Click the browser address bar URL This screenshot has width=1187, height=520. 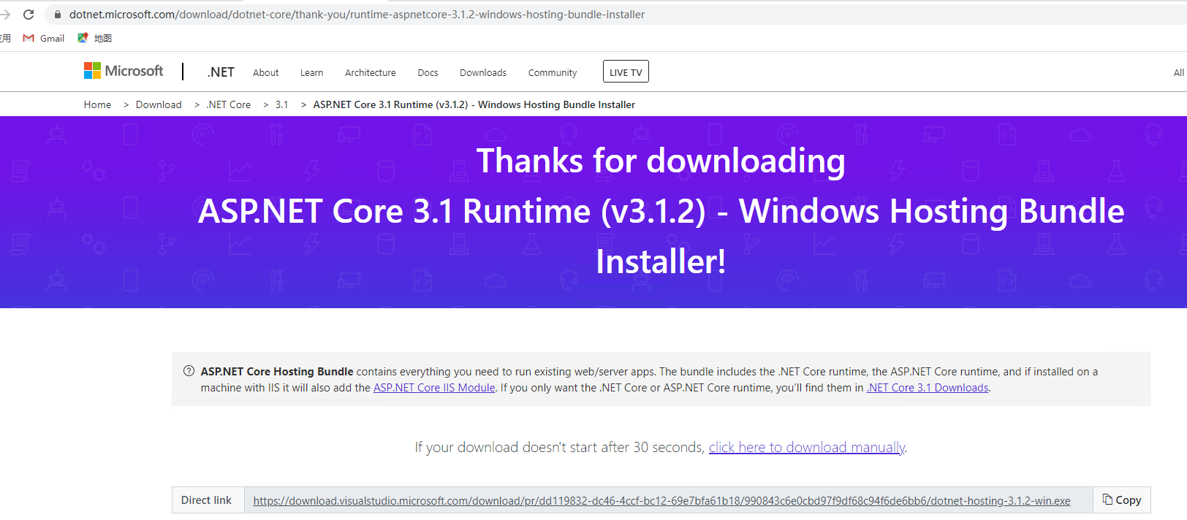(x=357, y=15)
